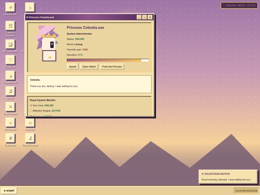The width and height of the screenshot is (260, 195).
Task: Click the Devotion progress bar
Action: tap(108, 60)
